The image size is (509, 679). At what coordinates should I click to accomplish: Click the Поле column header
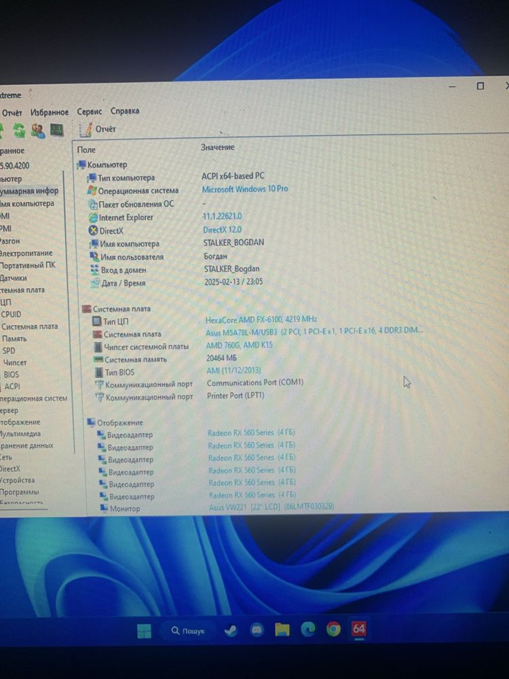[86, 150]
